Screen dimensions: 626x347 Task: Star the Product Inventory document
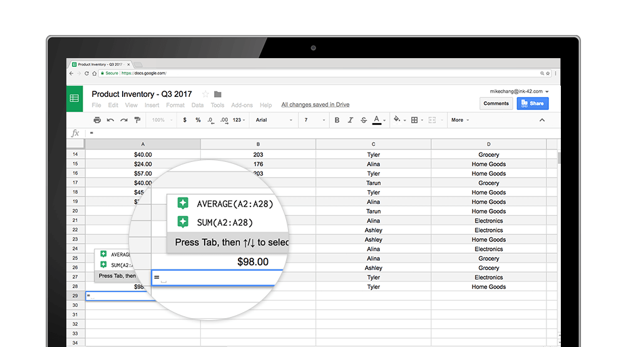(x=205, y=94)
